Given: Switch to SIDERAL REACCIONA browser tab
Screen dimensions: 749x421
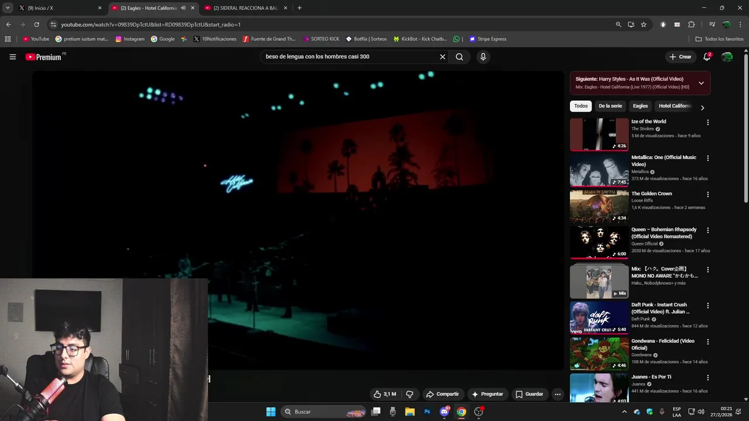Looking at the screenshot, I should tap(246, 8).
